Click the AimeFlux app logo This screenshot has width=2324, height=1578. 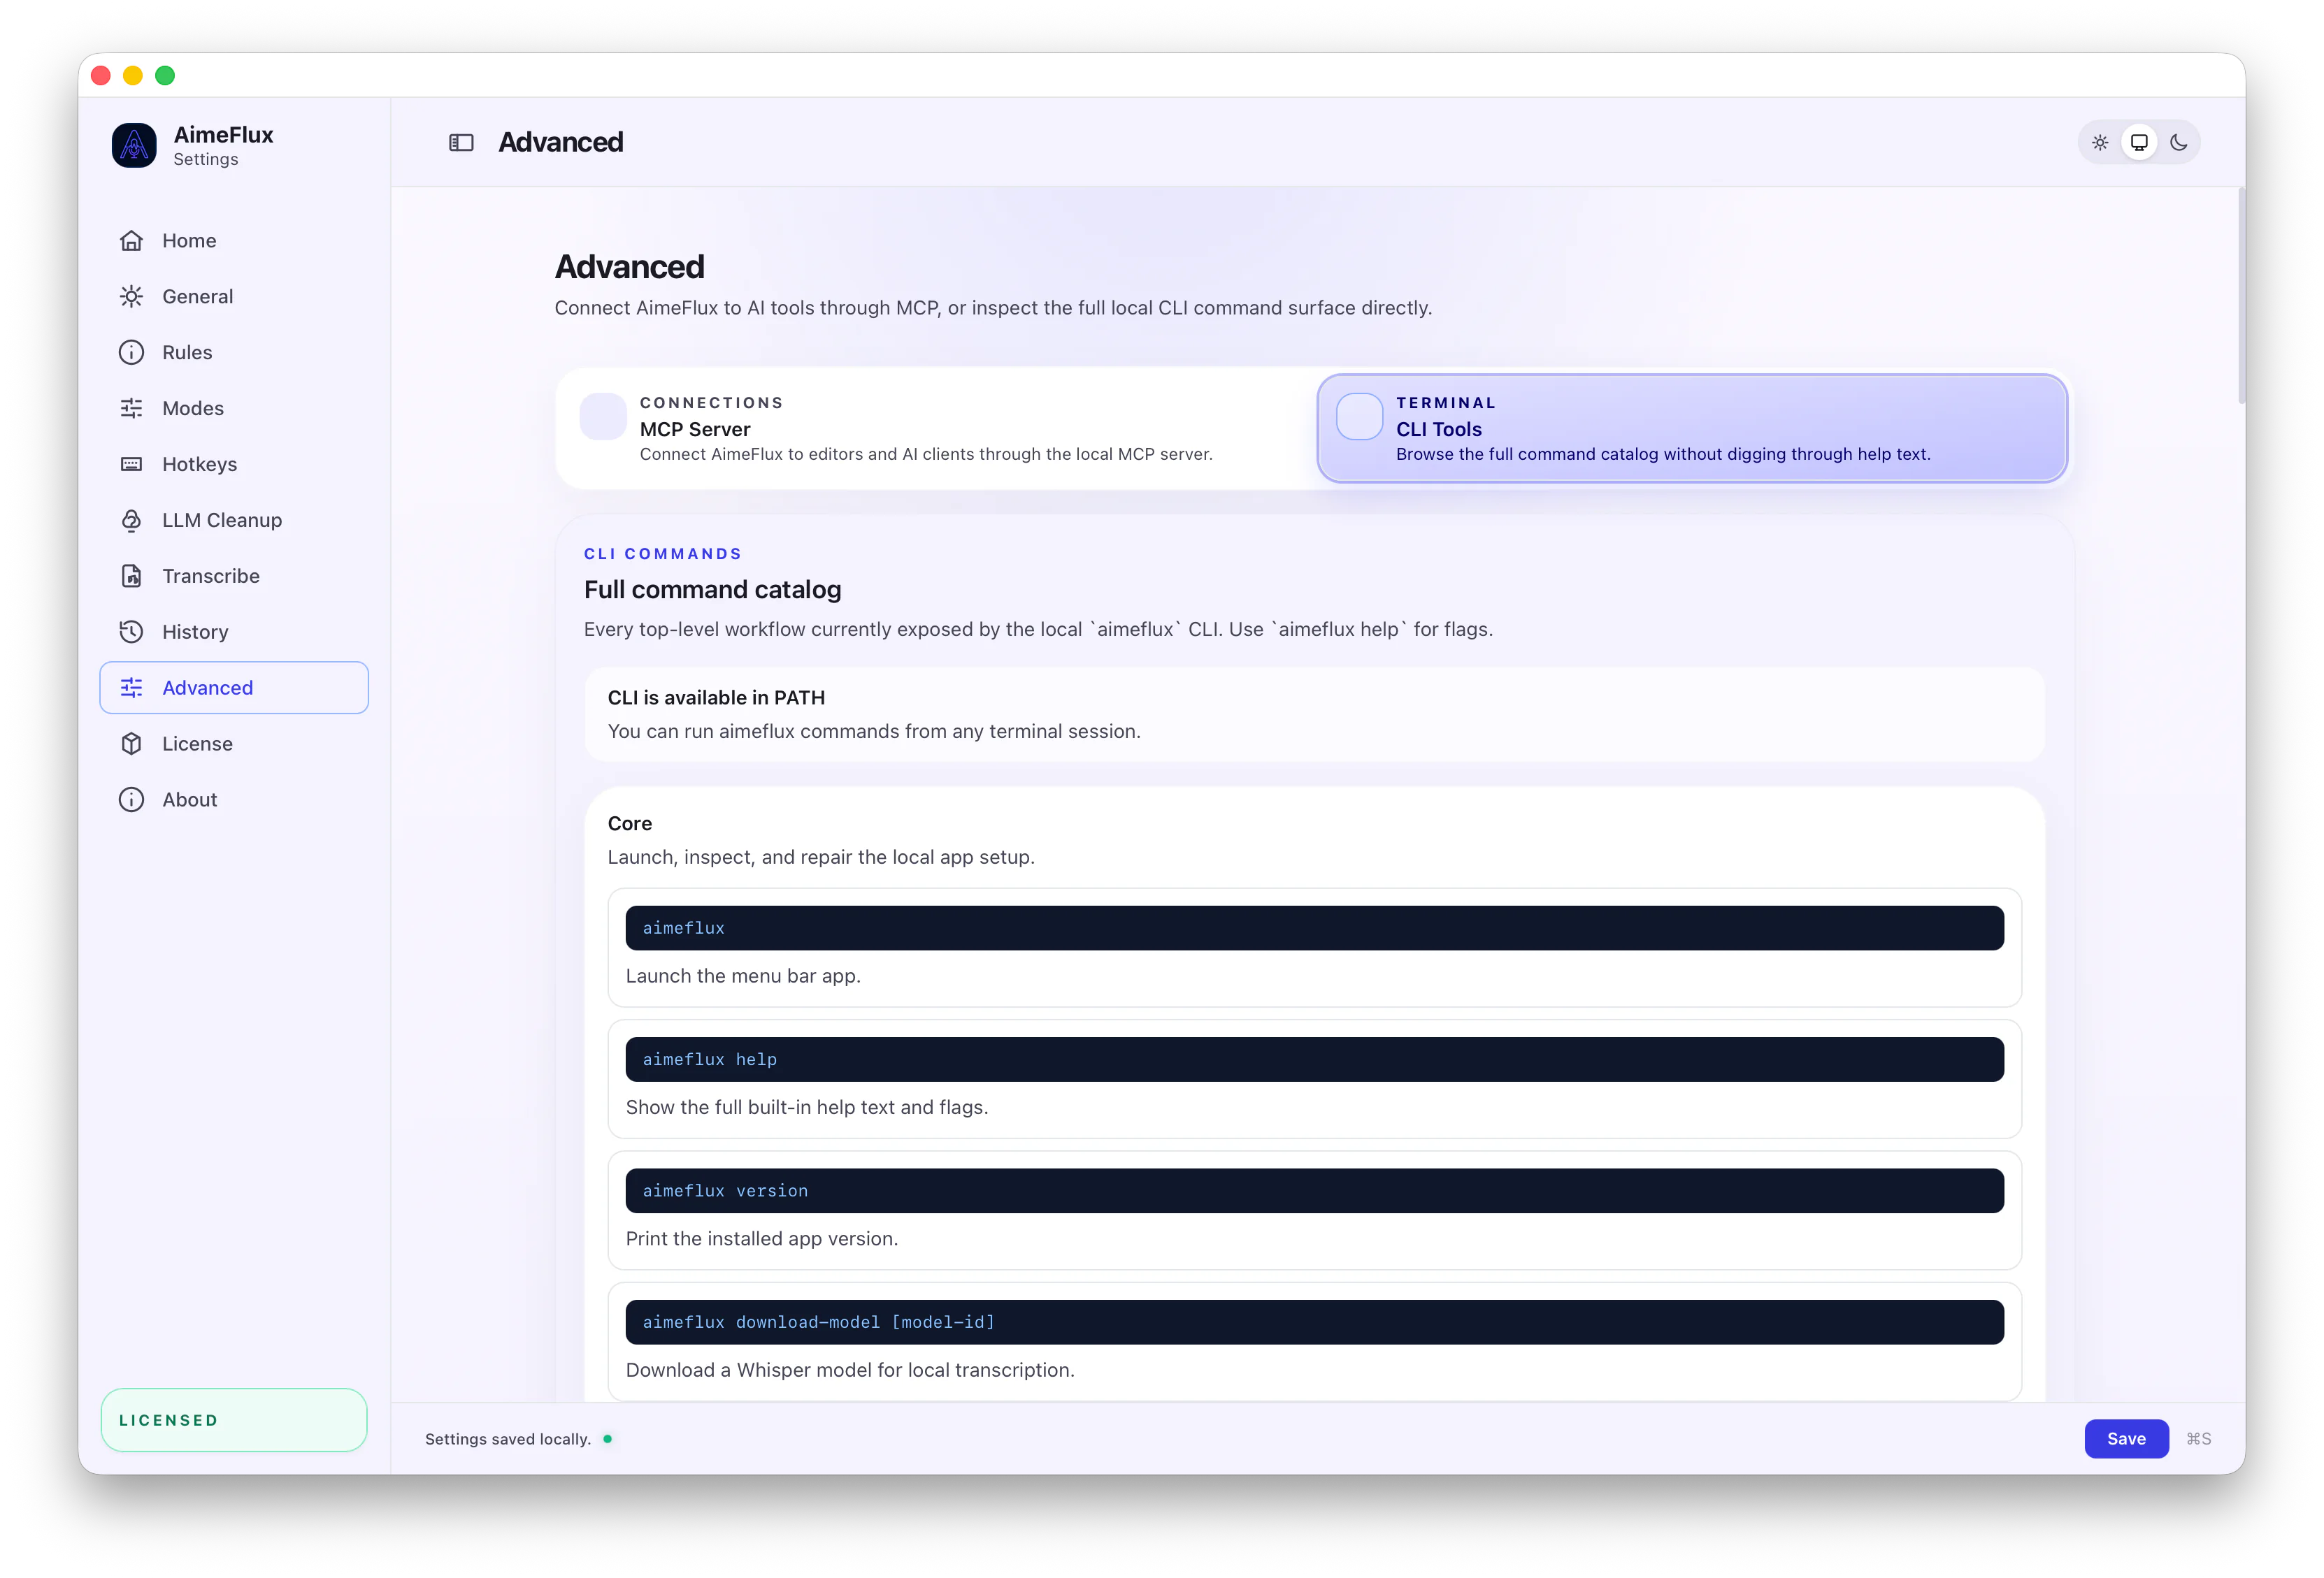pos(134,146)
